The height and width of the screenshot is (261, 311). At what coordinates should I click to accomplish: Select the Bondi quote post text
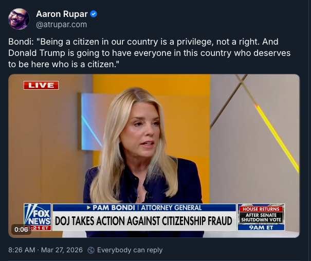coord(150,53)
